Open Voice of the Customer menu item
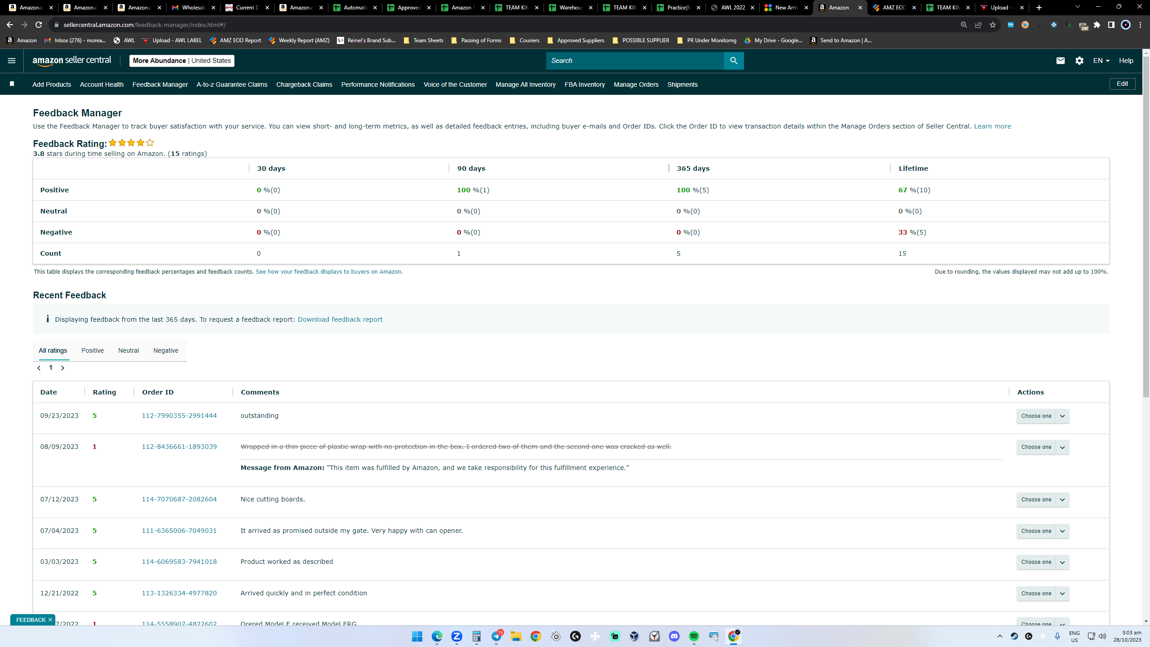Viewport: 1150px width, 647px height. pyautogui.click(x=455, y=84)
